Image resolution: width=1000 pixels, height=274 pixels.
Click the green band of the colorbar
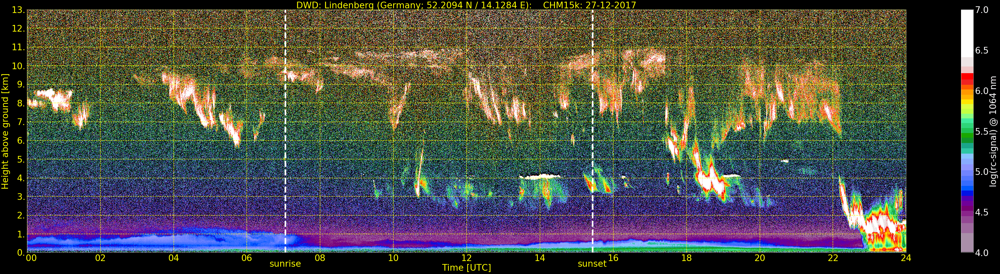pyautogui.click(x=967, y=136)
